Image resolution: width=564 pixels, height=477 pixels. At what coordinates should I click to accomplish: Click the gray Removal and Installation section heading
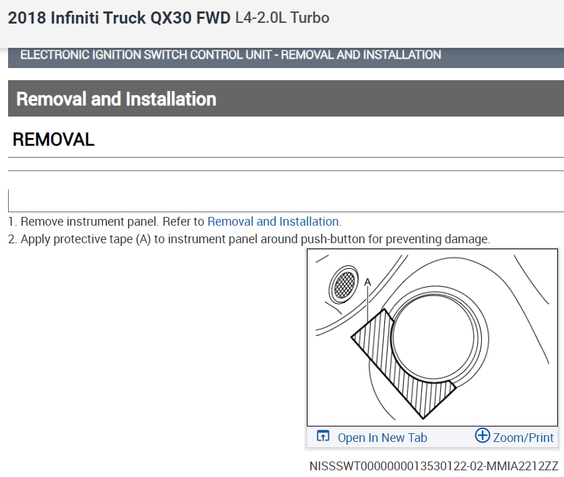point(116,99)
